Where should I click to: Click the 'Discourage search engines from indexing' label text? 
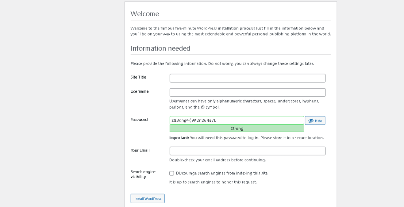(222, 173)
